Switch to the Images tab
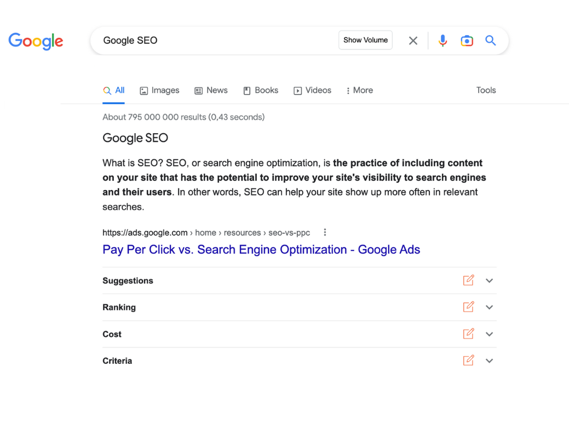The image size is (569, 447). (160, 90)
